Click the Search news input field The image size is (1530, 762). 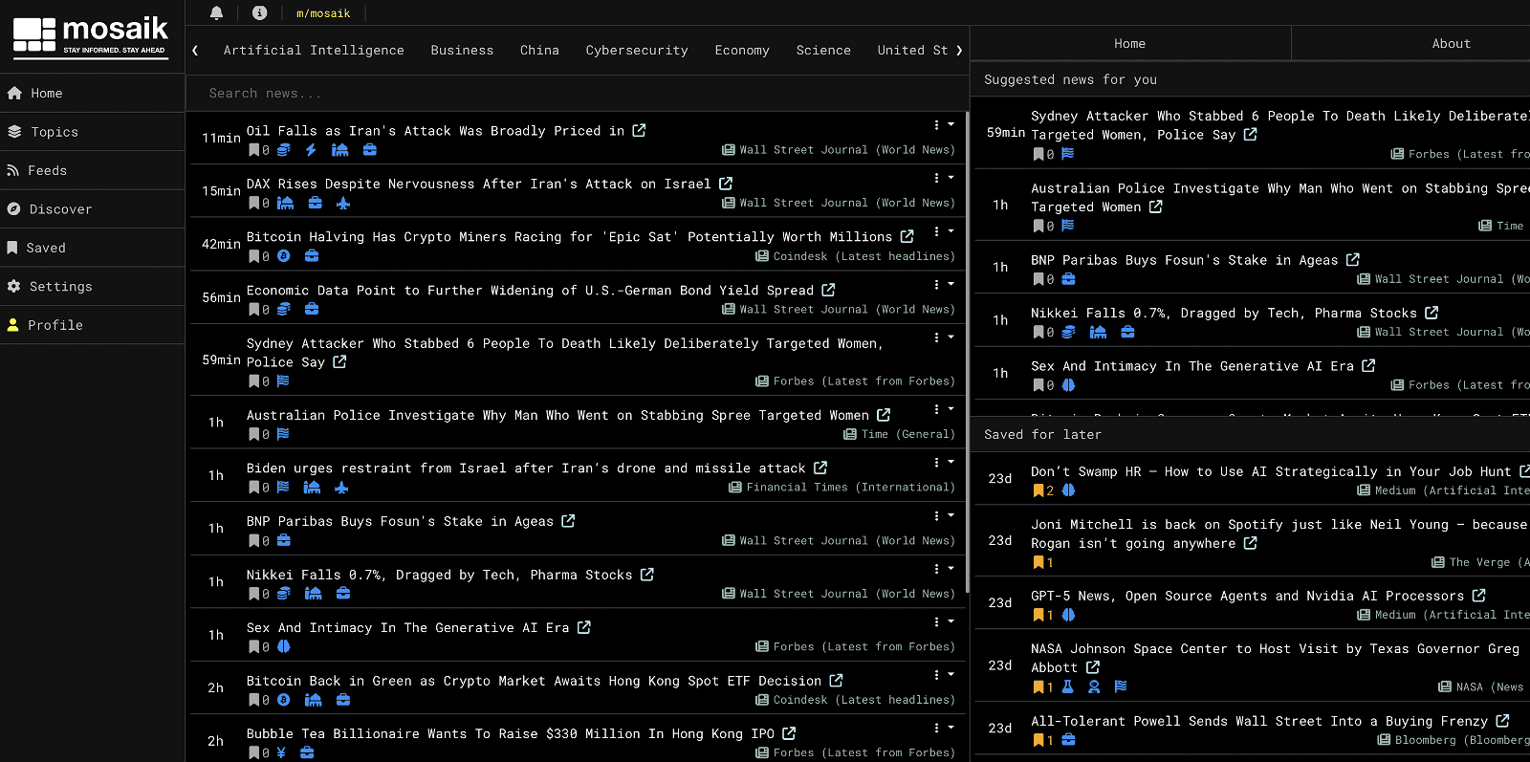coord(574,94)
